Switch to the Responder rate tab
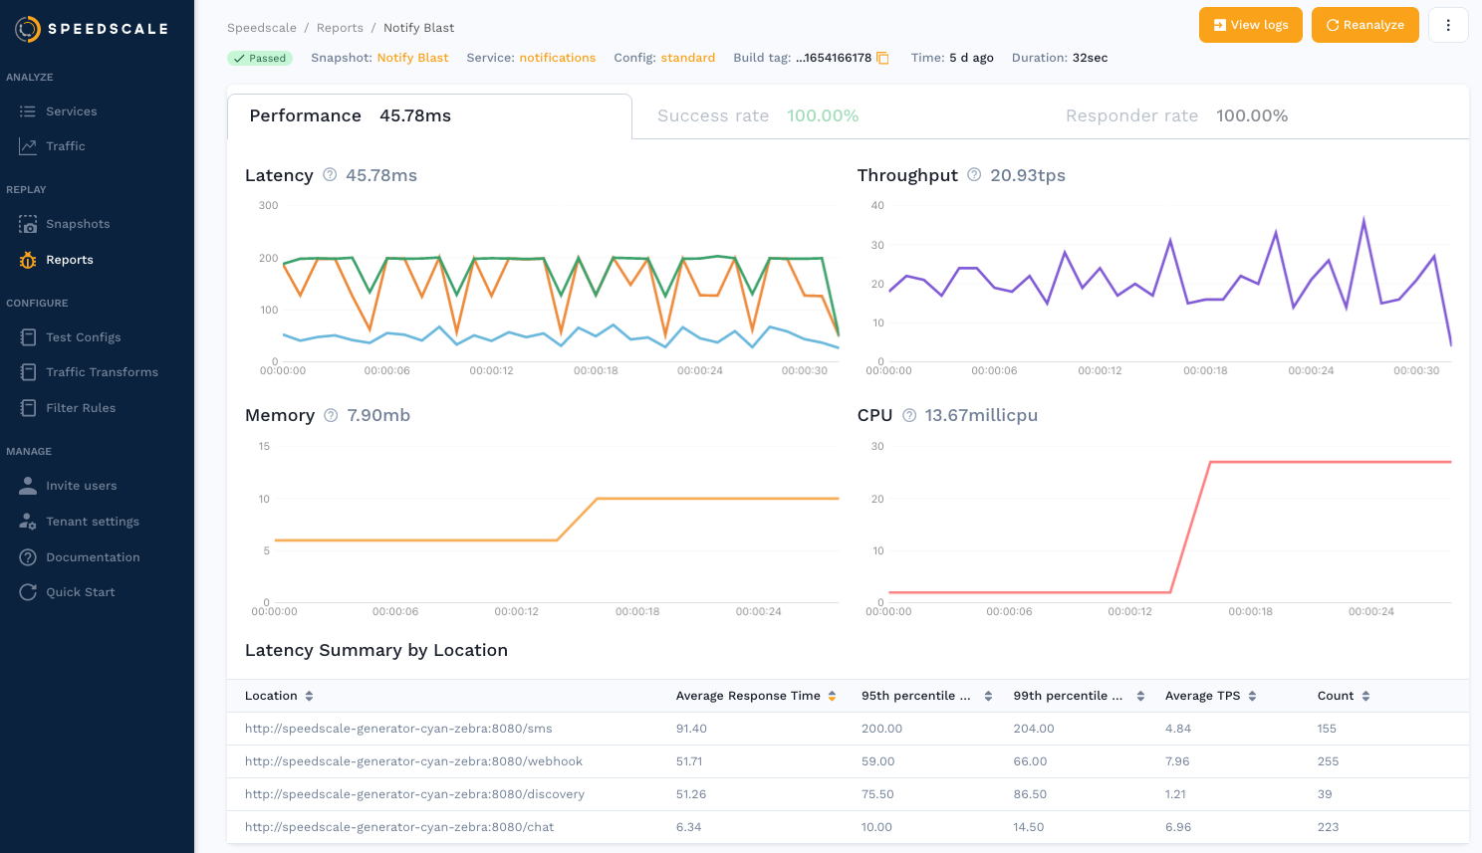Image resolution: width=1482 pixels, height=853 pixels. (1176, 116)
